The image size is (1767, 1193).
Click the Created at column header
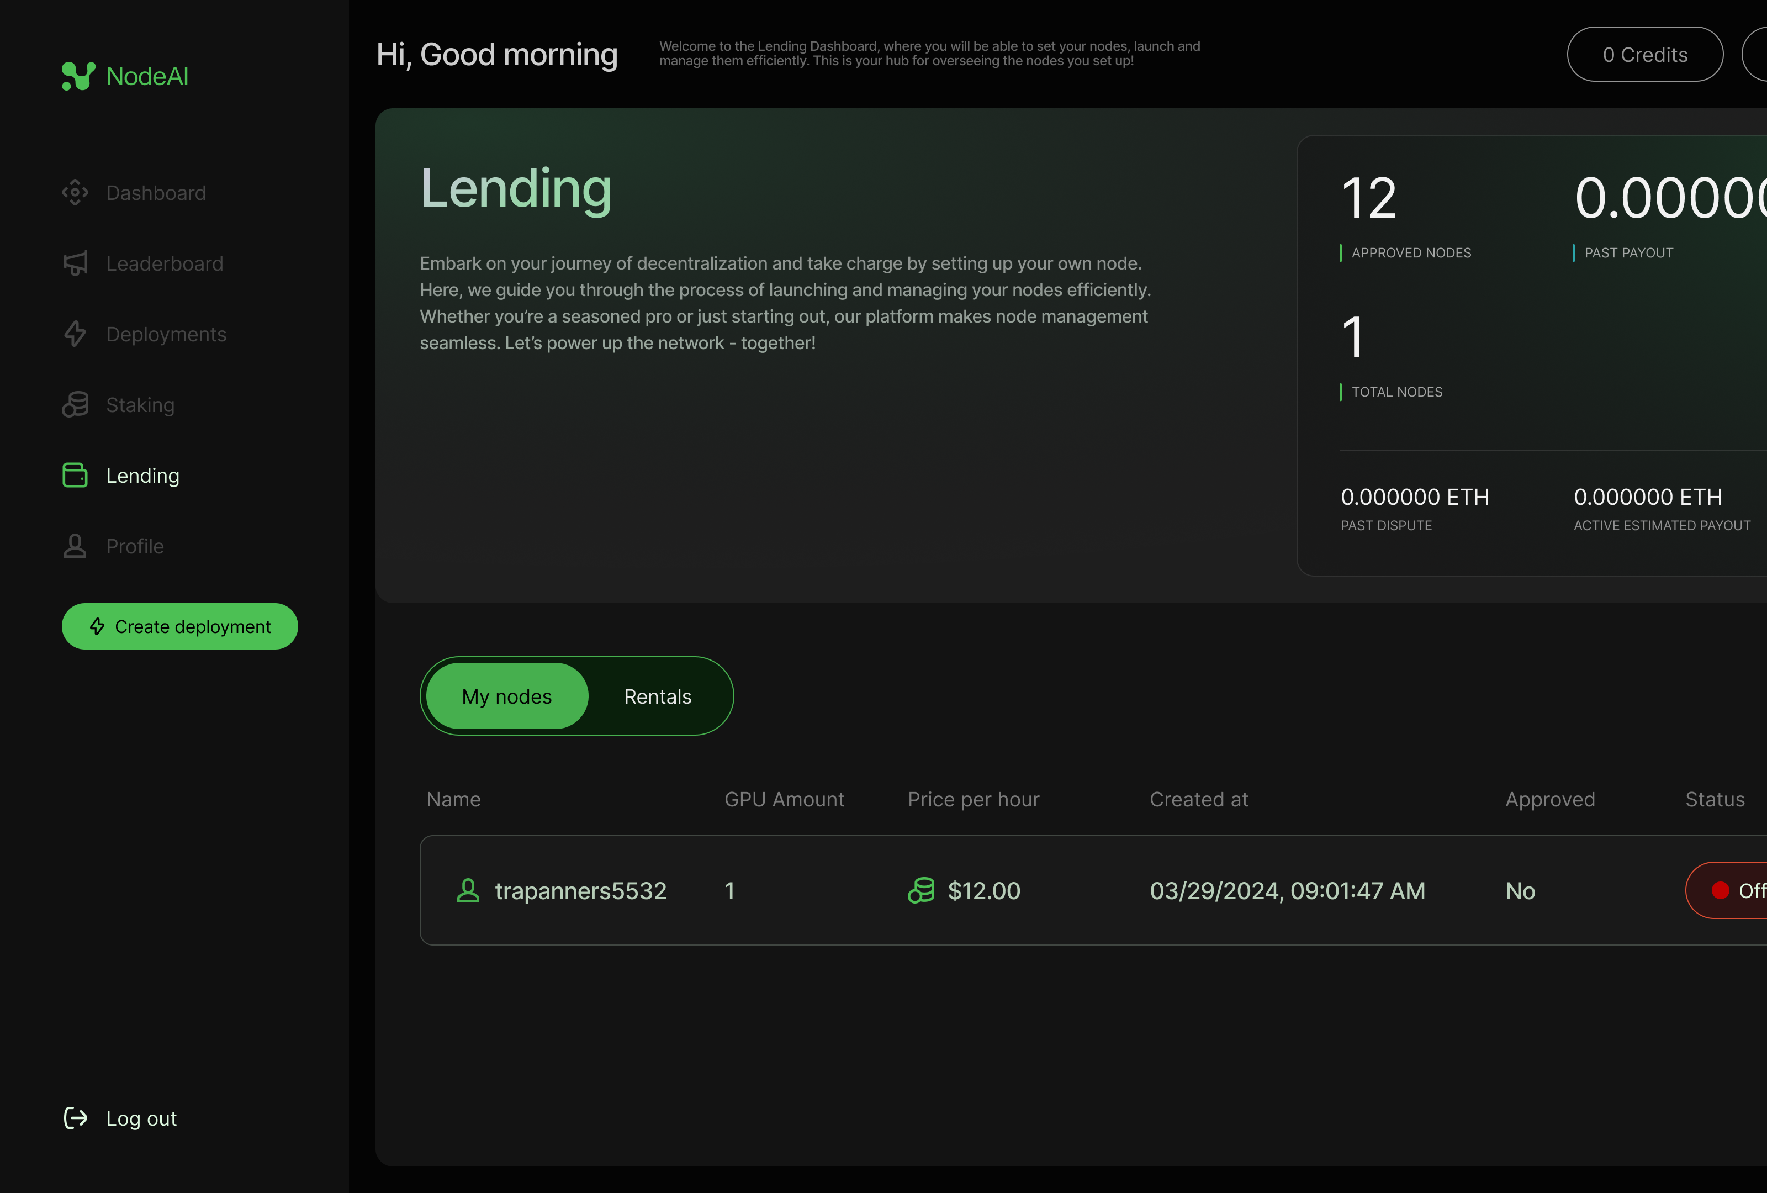click(1198, 799)
